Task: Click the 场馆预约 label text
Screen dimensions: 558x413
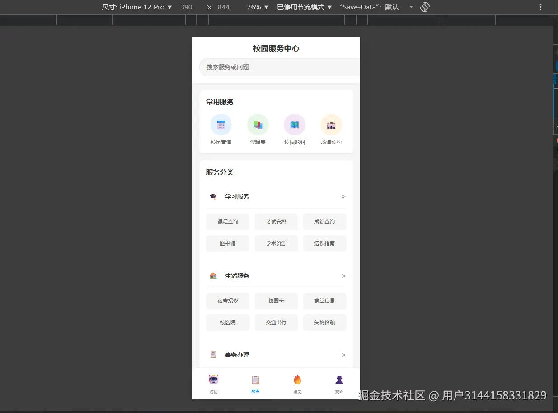Action: [x=331, y=142]
